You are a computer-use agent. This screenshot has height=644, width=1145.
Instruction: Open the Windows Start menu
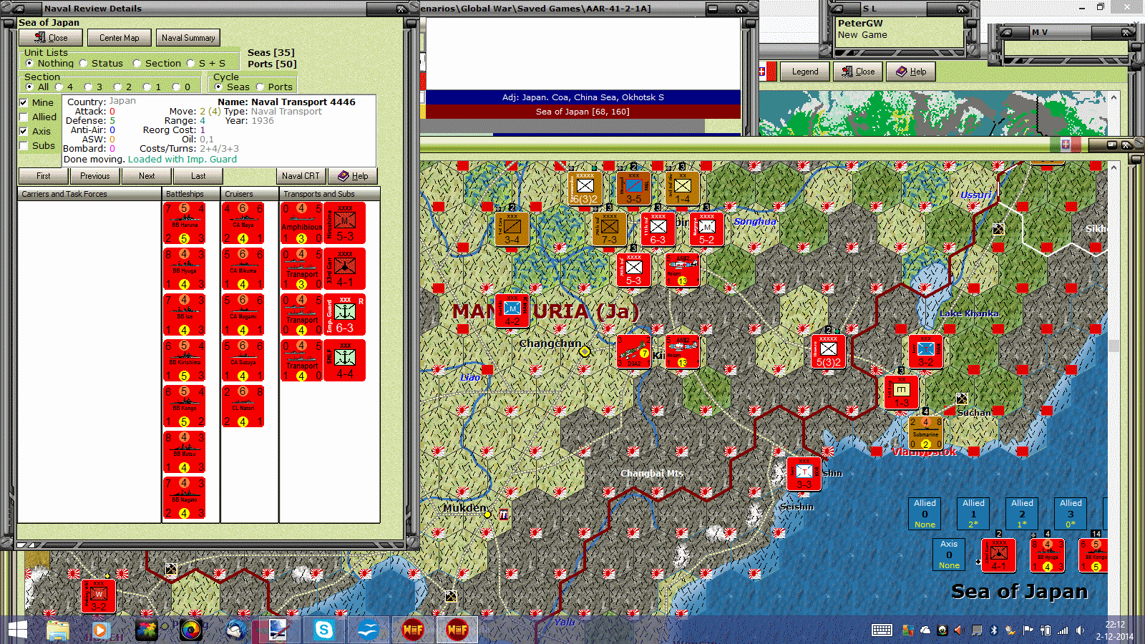click(17, 630)
